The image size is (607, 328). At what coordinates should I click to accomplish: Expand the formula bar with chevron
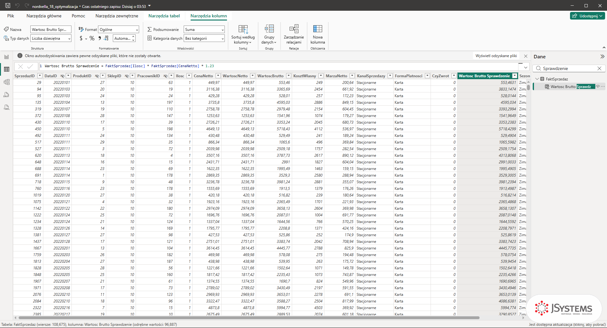point(526,67)
